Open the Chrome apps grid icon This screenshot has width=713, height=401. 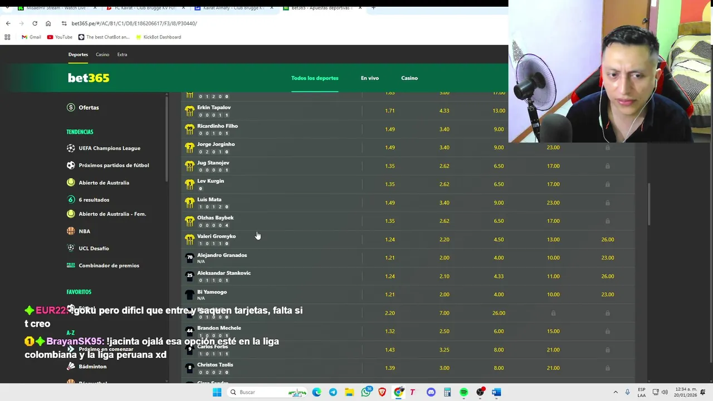coord(7,37)
